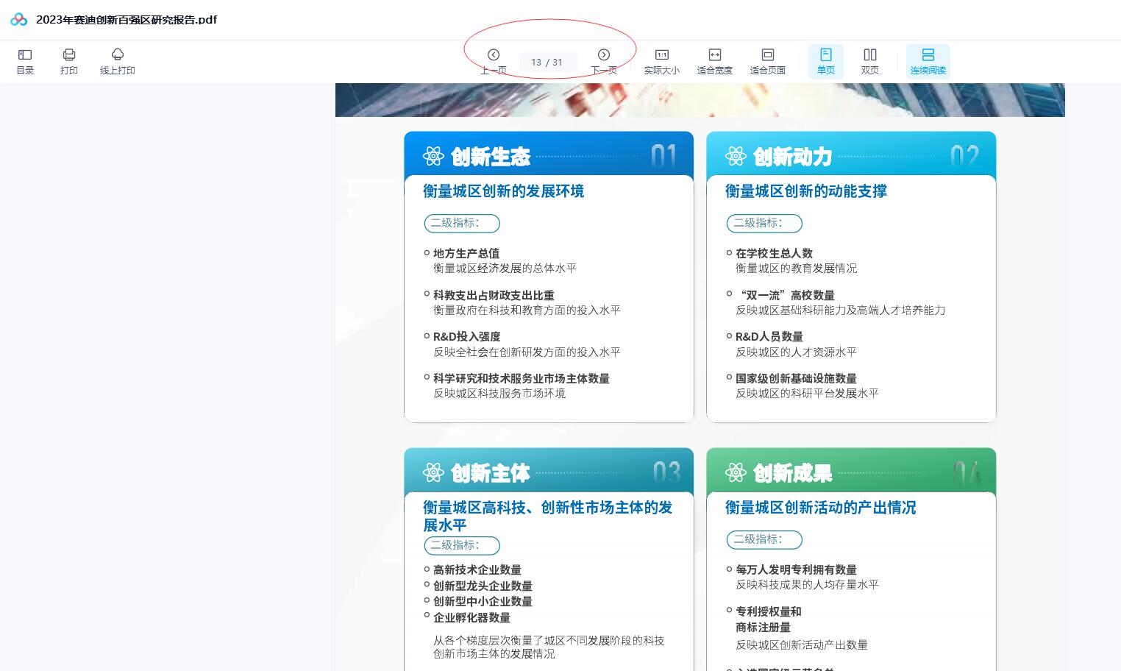Click the cloud app logo beside the filename

point(19,20)
